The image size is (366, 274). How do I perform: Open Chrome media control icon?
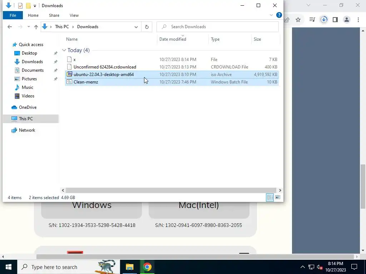coord(312,20)
